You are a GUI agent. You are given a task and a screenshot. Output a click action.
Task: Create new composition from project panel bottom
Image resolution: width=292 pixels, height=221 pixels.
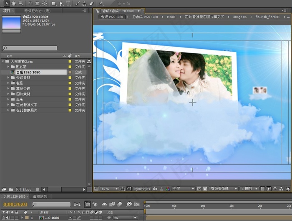18,190
